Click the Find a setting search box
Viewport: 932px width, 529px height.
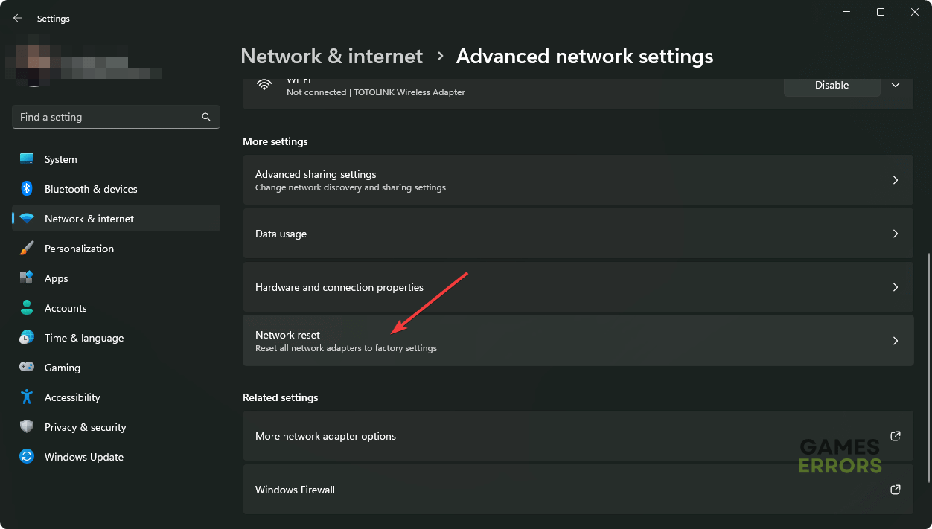click(108, 117)
